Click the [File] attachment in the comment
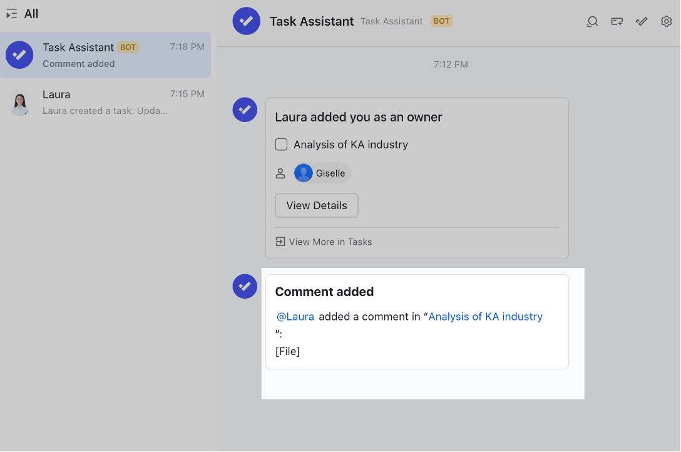The height and width of the screenshot is (452, 681). pos(287,351)
